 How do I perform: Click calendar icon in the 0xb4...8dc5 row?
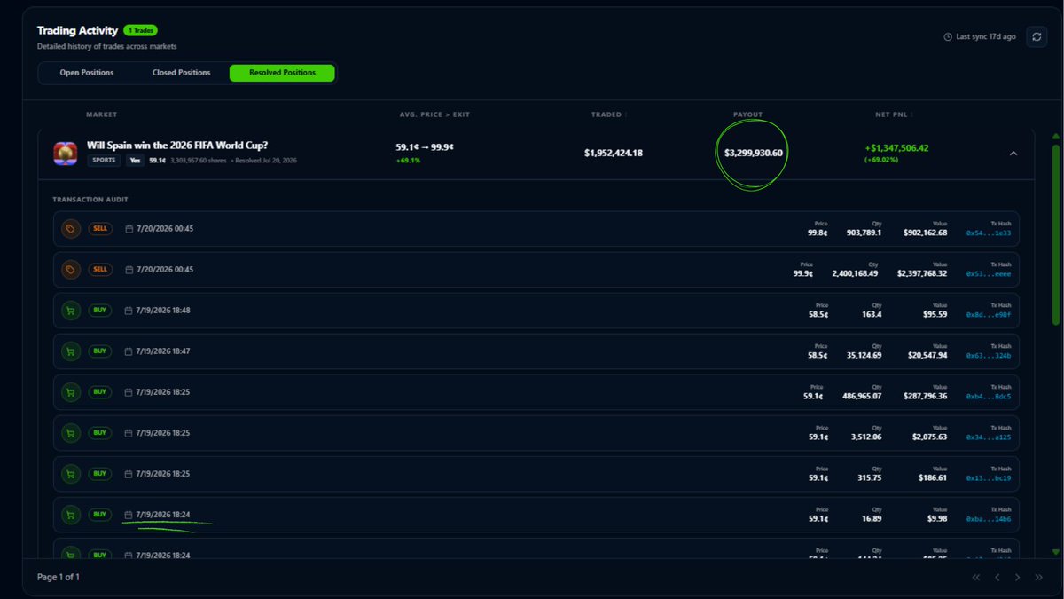pos(129,392)
